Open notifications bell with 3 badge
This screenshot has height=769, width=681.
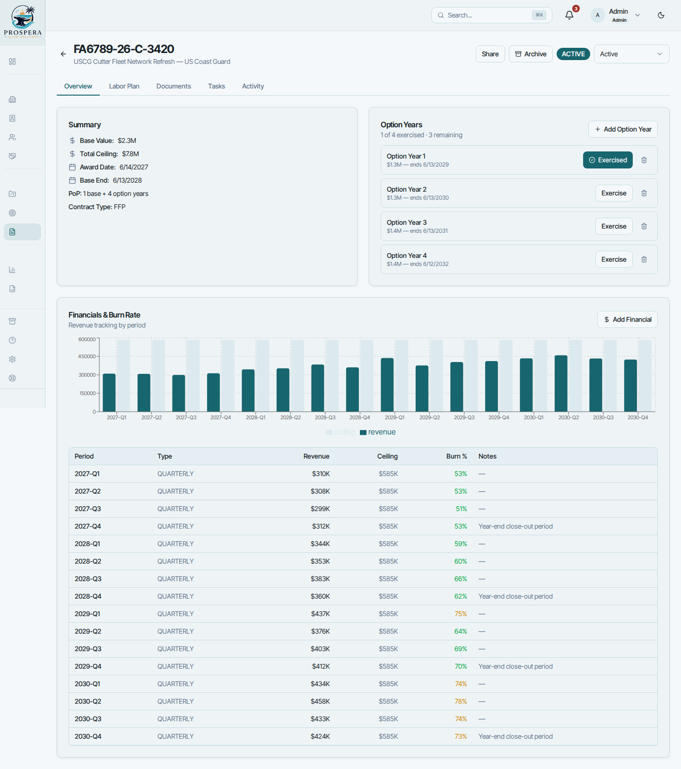[x=569, y=15]
